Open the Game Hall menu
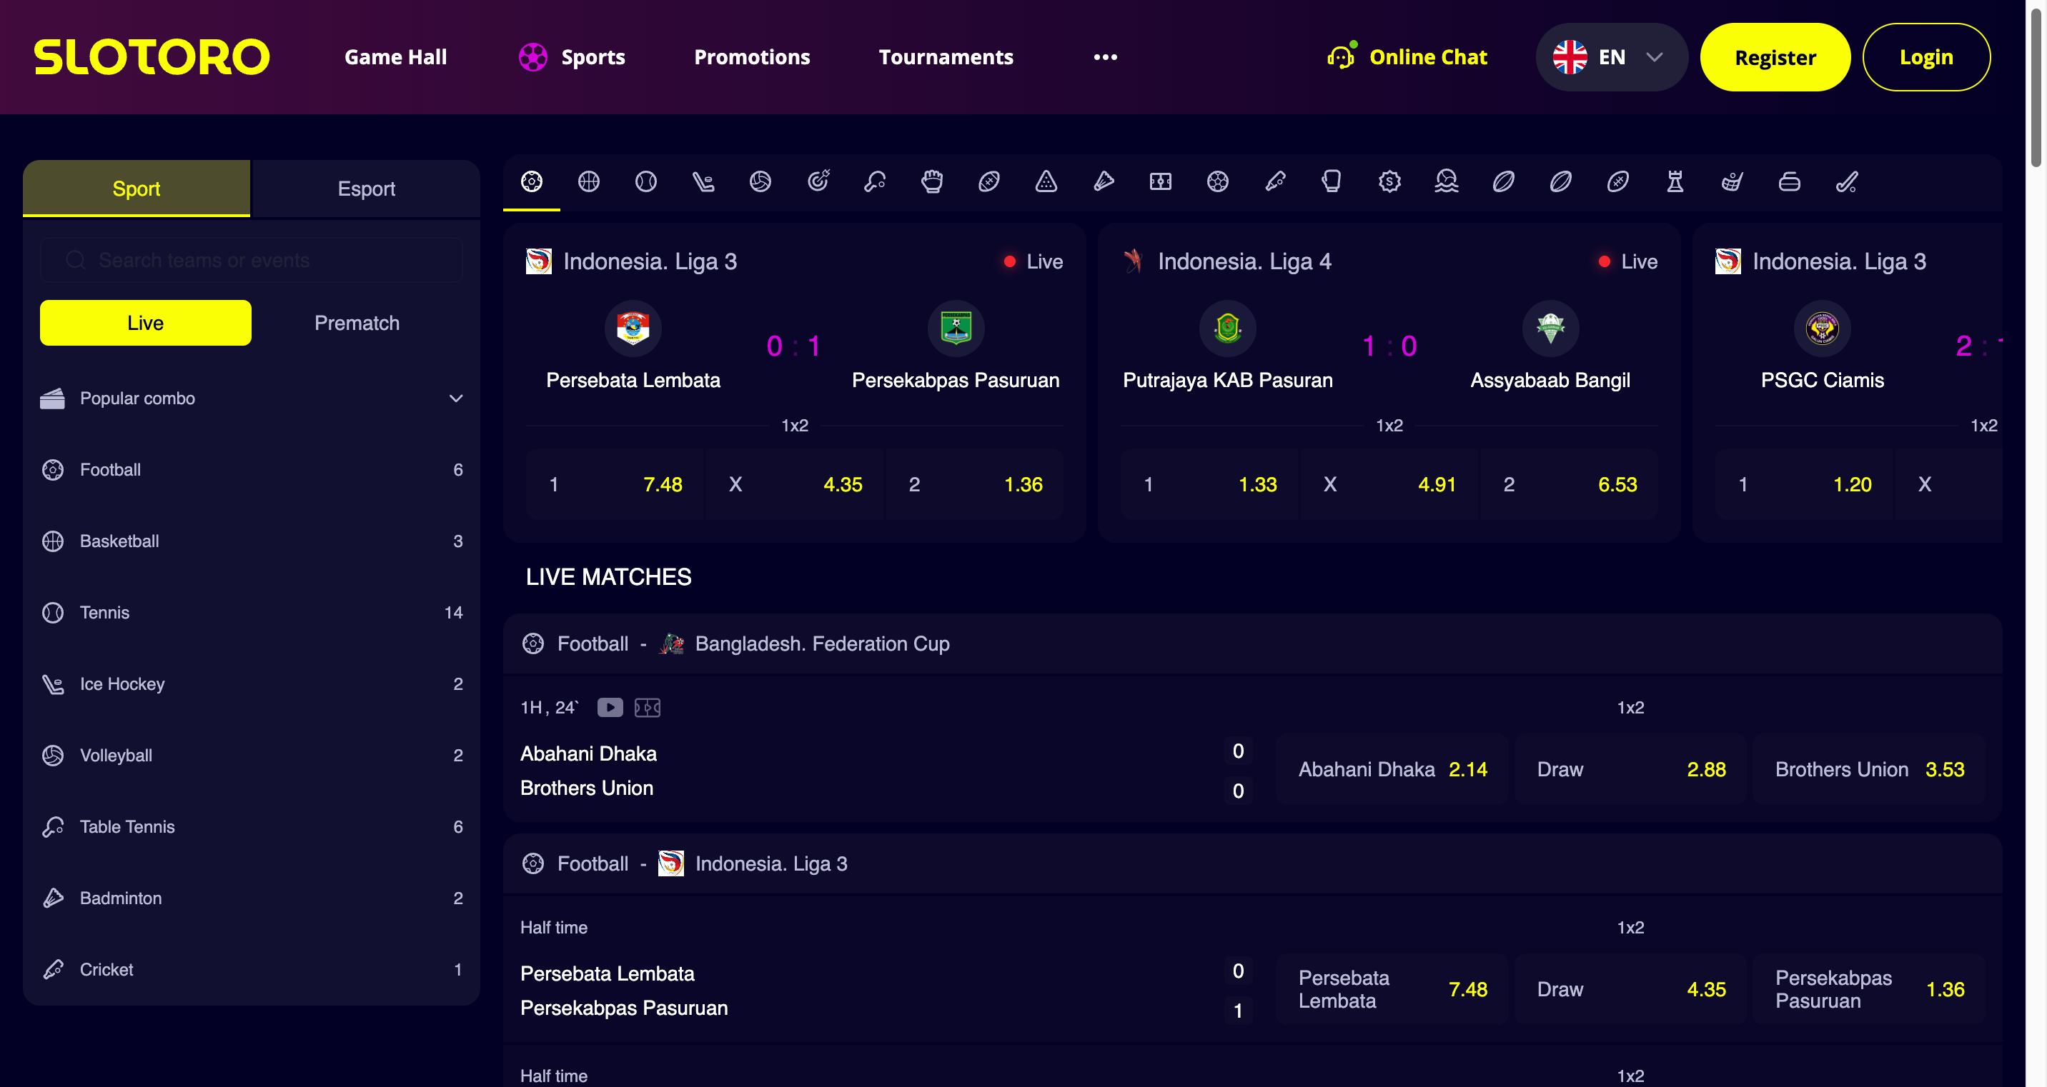The image size is (2047, 1087). point(395,57)
